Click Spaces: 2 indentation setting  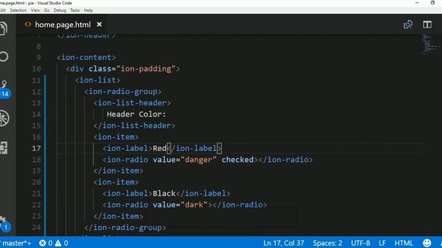pos(327,243)
